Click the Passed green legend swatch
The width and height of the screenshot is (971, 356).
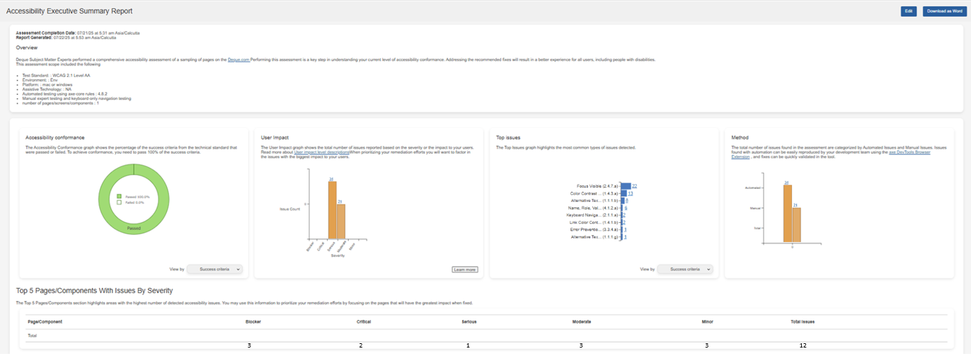pos(120,197)
